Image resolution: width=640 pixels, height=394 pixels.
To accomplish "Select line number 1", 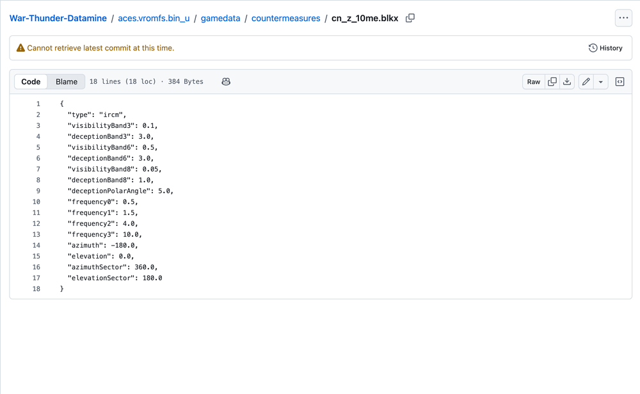I will tap(38, 104).
